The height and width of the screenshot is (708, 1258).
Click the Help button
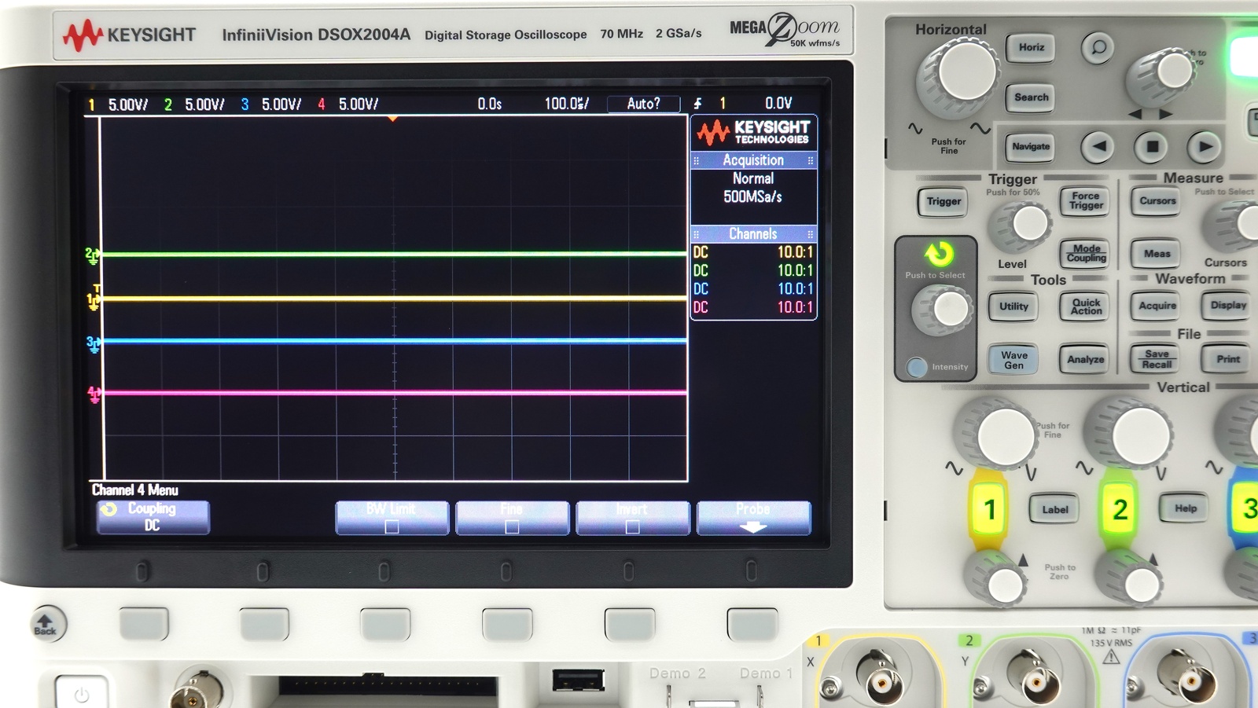(x=1186, y=509)
